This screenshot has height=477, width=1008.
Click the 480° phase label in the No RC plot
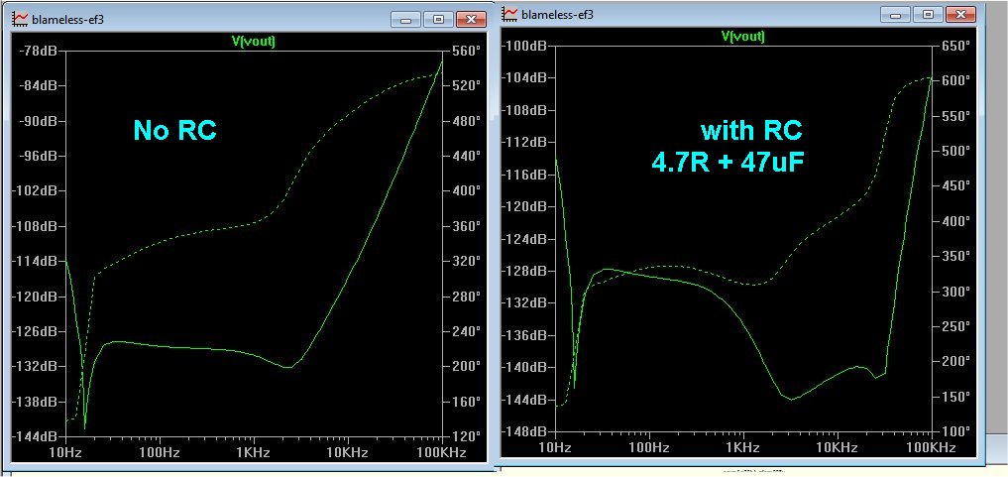coord(468,121)
